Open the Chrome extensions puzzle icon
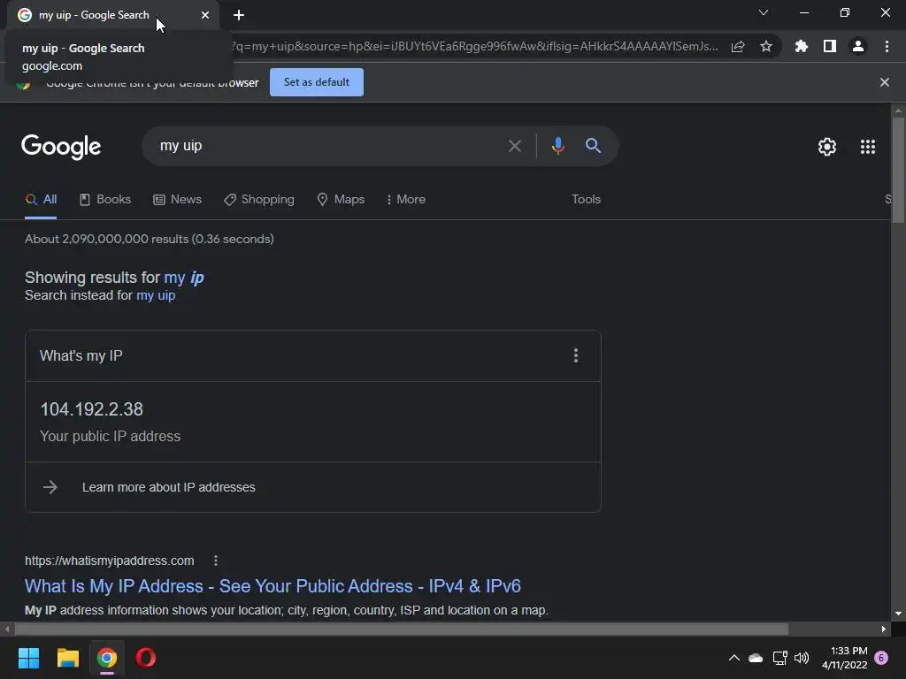 coord(802,47)
